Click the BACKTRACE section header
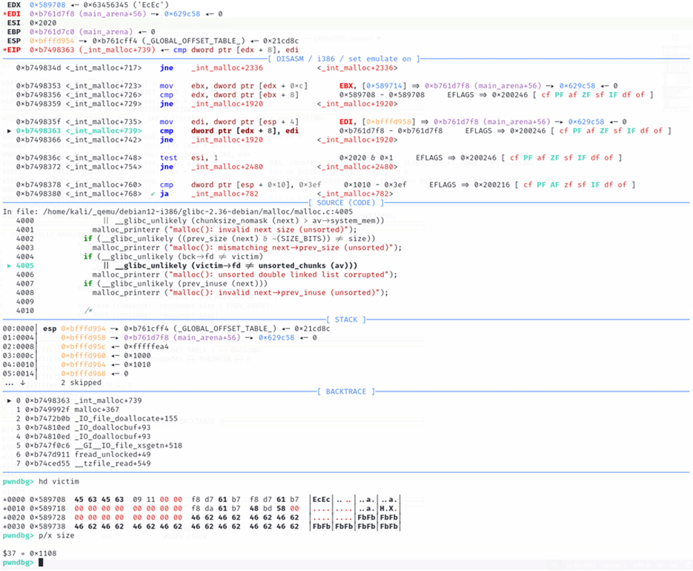693x571 pixels. pyautogui.click(x=345, y=392)
